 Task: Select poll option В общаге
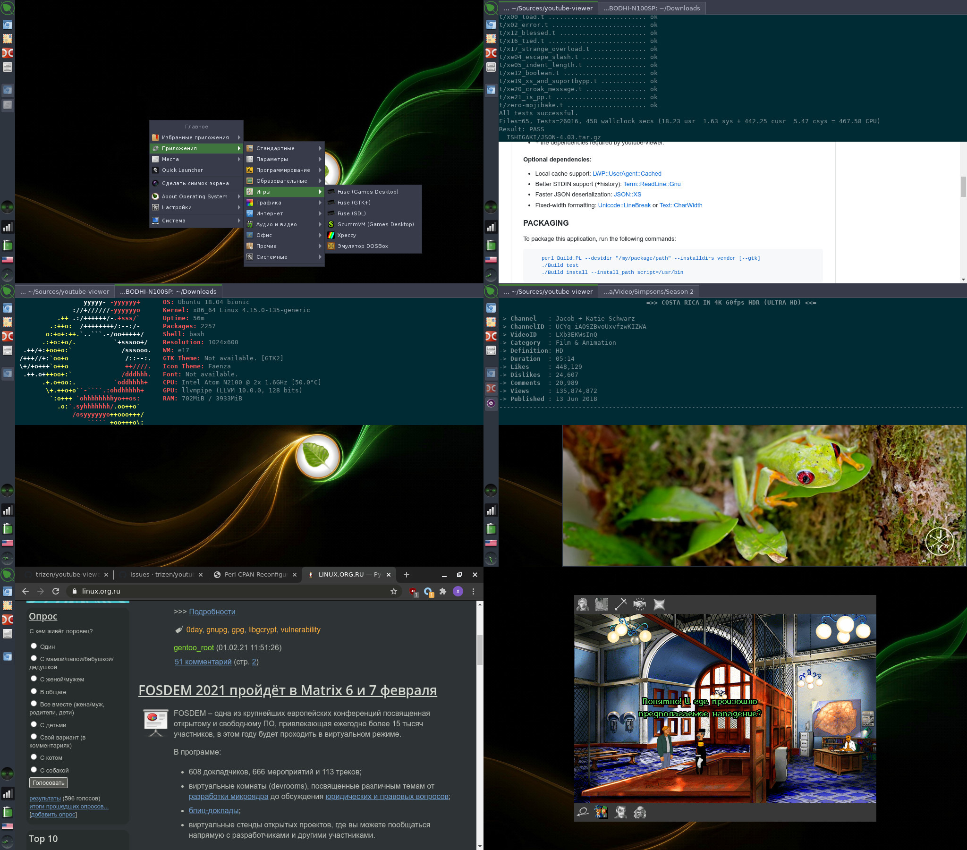click(x=34, y=691)
